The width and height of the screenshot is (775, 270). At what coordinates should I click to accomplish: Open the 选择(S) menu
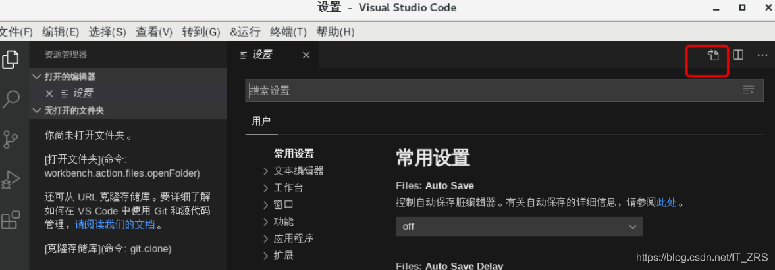[107, 33]
